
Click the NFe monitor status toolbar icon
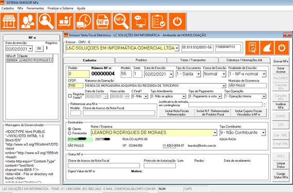pos(140,21)
